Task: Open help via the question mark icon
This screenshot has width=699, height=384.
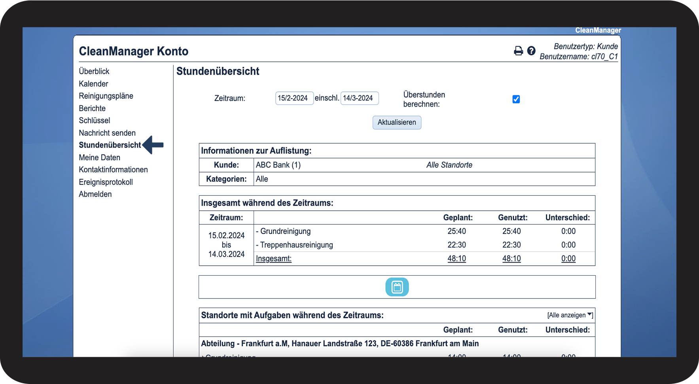Action: coord(531,51)
